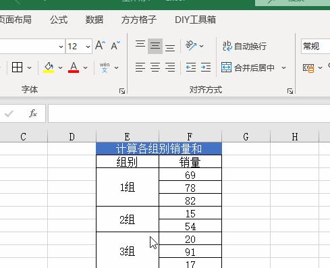This screenshot has height=268, width=330.
Task: Open the accounting format dropdown arrow
Action: 320,68
